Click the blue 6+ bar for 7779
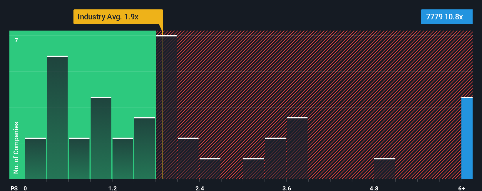 (467, 138)
